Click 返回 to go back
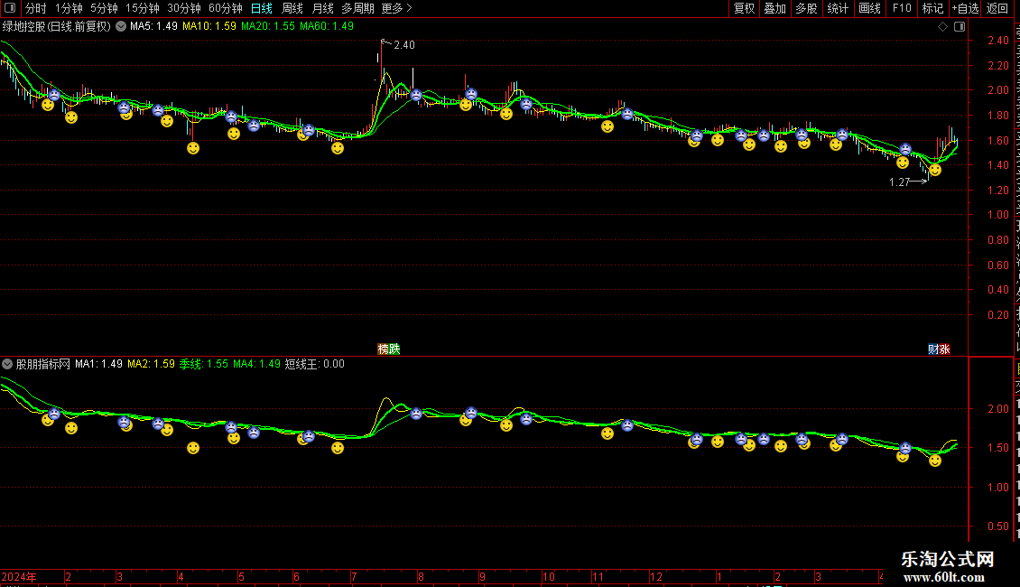Image resolution: width=1020 pixels, height=587 pixels. click(997, 8)
